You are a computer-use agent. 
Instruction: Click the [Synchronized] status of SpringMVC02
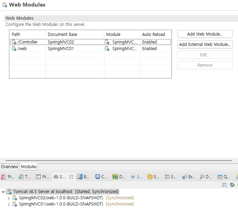coord(120,198)
